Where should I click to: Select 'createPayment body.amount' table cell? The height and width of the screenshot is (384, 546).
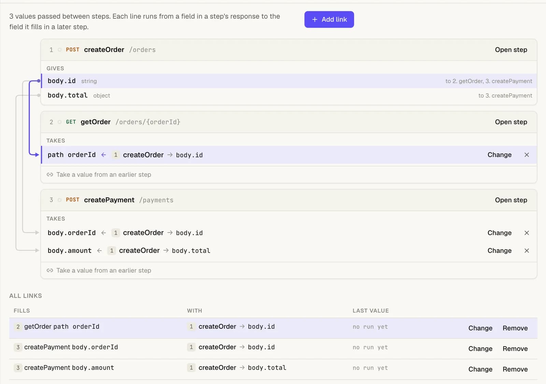64,368
